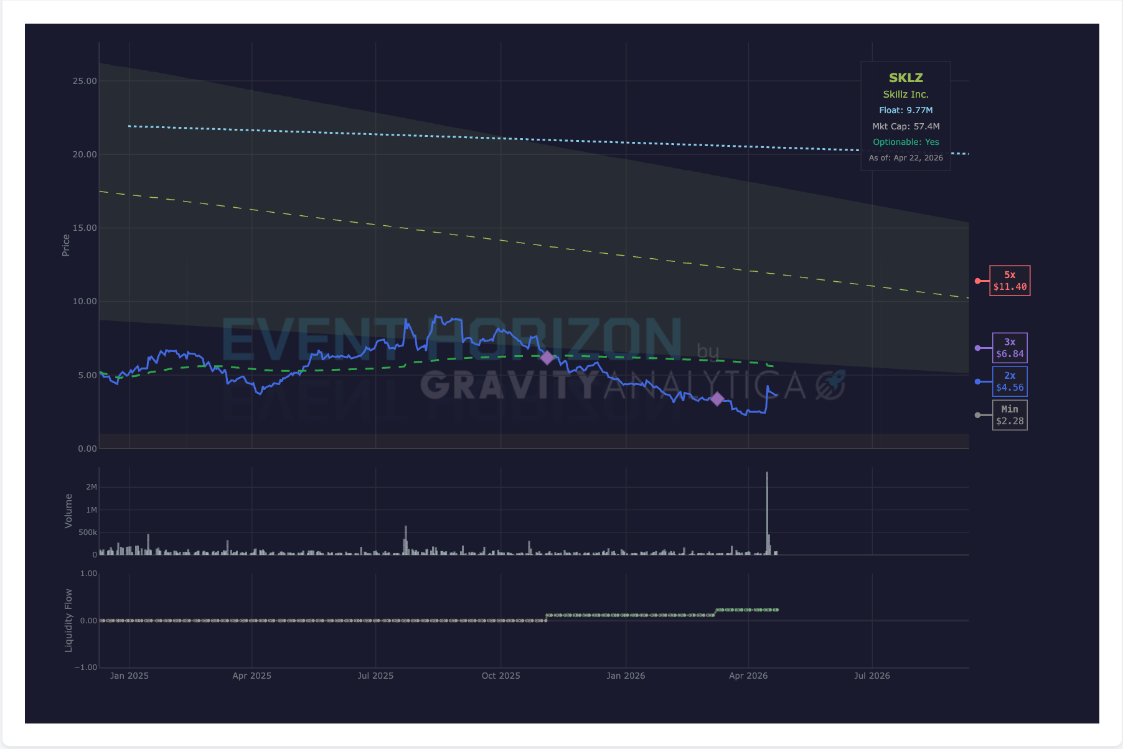Click the Optionable: Yes text
The image size is (1123, 749).
[906, 142]
